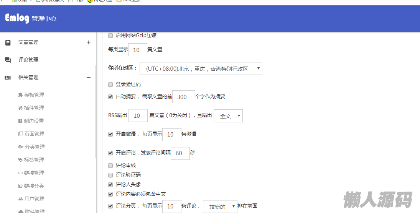Uncheck the 自动摘要 checkbox
420x213 pixels.
(x=110, y=97)
